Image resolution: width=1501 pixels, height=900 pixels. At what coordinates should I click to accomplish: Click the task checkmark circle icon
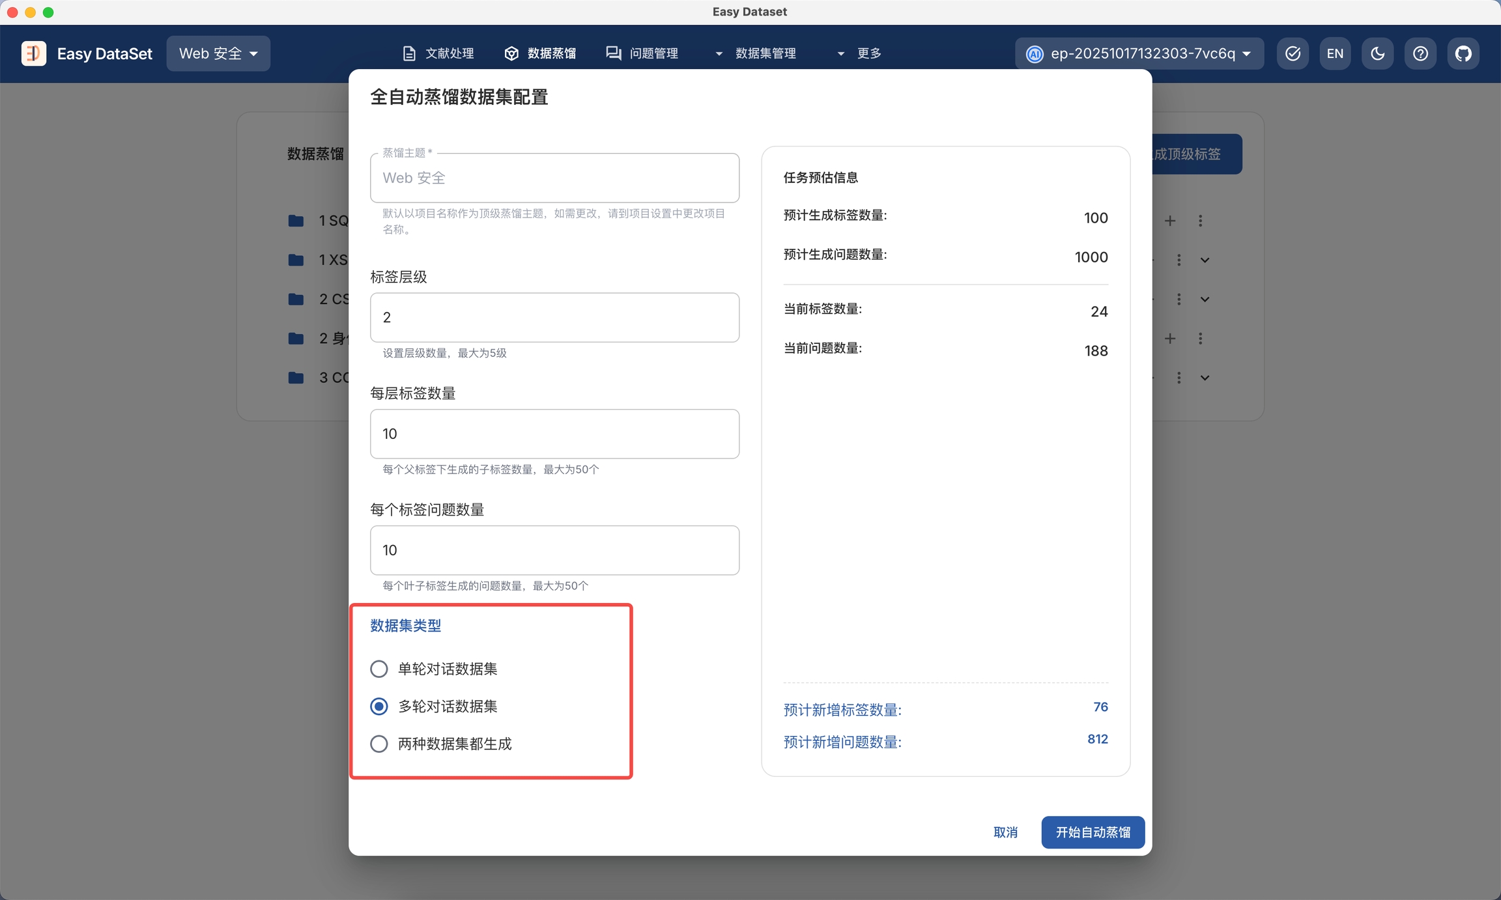coord(1293,53)
